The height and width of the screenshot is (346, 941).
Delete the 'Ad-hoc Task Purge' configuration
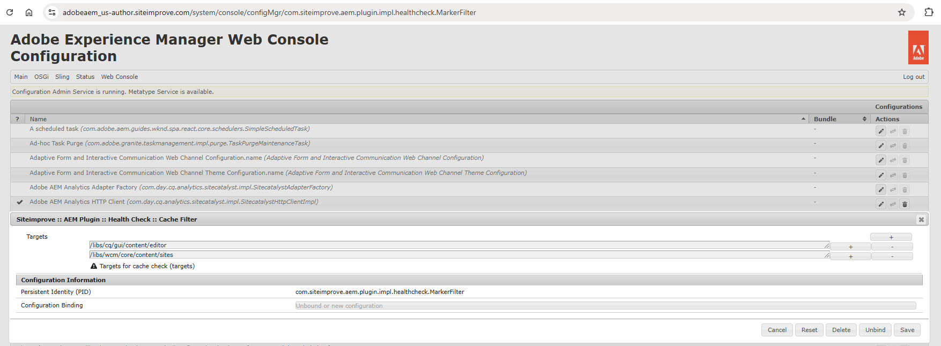905,146
